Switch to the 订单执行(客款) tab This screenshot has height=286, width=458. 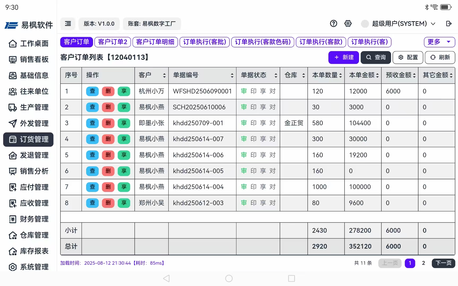click(x=321, y=42)
